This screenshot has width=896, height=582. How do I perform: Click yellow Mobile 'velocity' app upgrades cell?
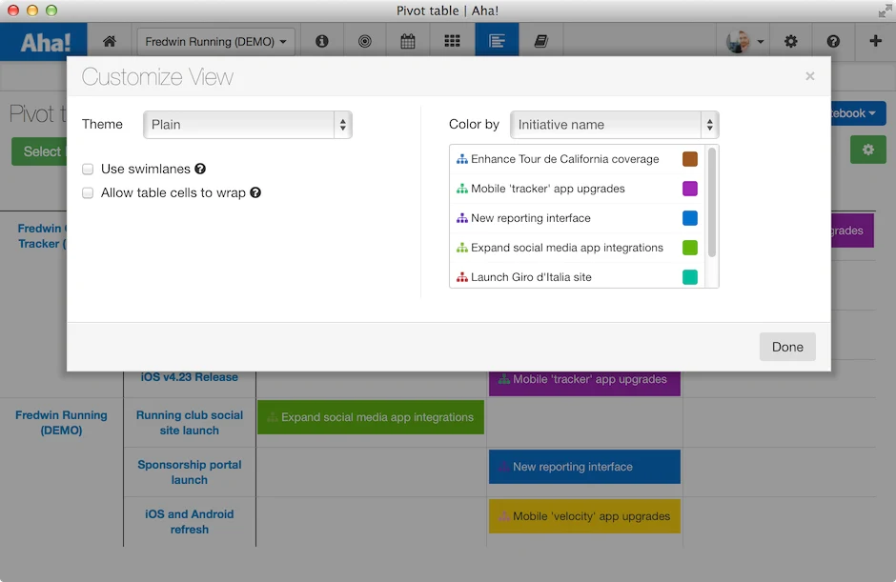coord(584,516)
